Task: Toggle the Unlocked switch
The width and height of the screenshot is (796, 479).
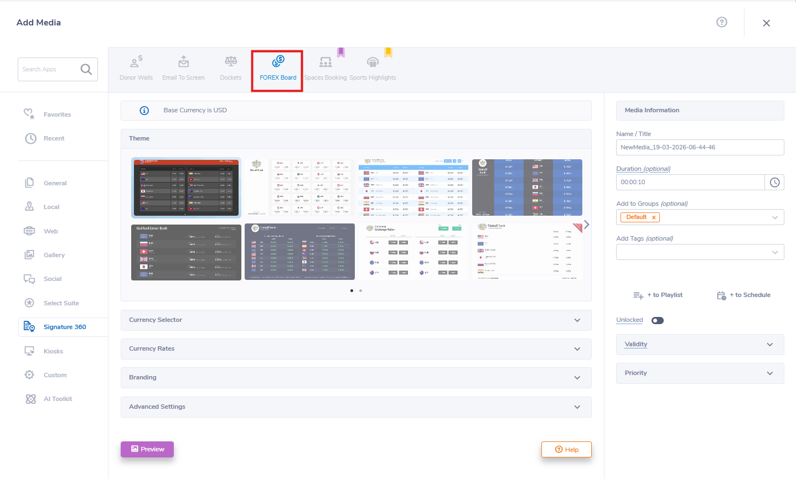Action: (658, 321)
